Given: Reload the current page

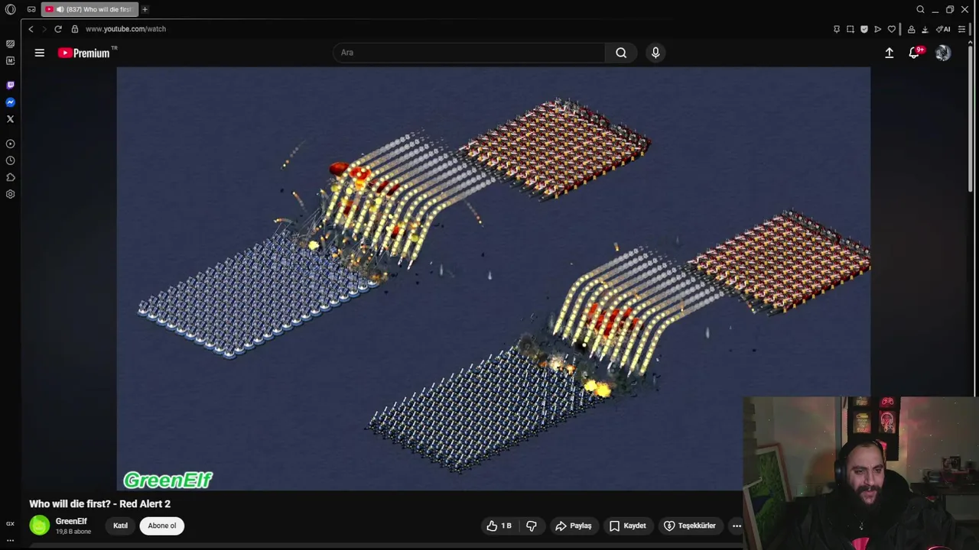Looking at the screenshot, I should (58, 29).
